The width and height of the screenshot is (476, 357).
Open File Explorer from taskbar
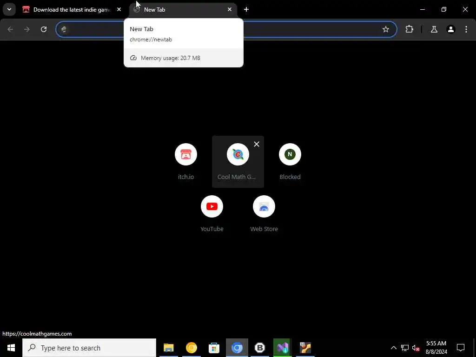pos(168,348)
